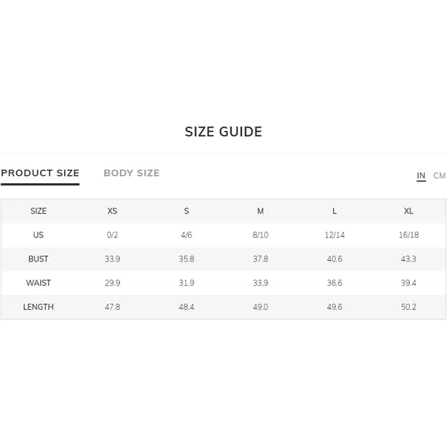Select the BUST row label

click(38, 259)
